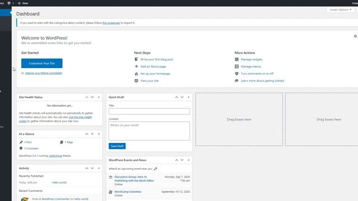
Task: Open the 'Hello world!' recently published post
Action: point(59,183)
